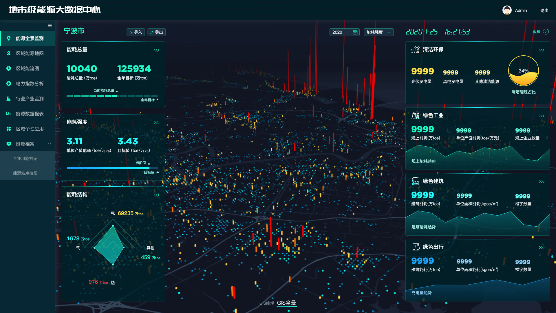Open the 区域能源地图 menu item
This screenshot has height=313, width=556.
[x=30, y=53]
